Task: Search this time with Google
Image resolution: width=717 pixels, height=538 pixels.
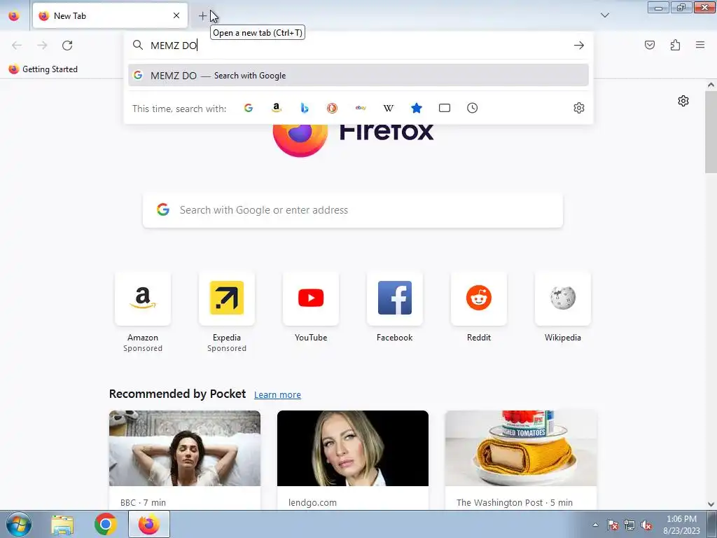Action: click(x=249, y=108)
